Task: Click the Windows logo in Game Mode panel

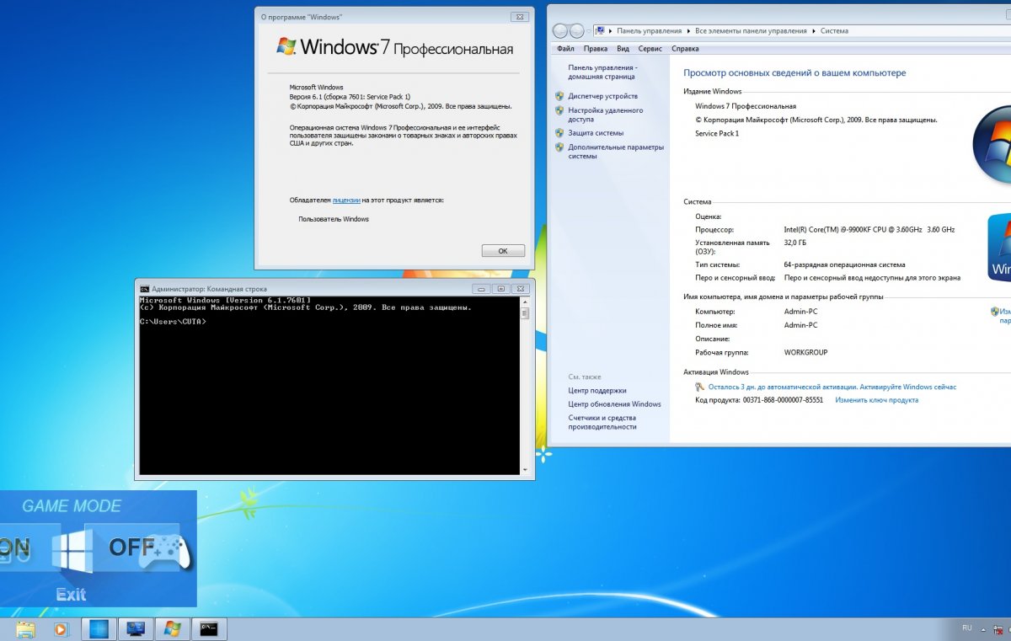Action: coord(72,552)
